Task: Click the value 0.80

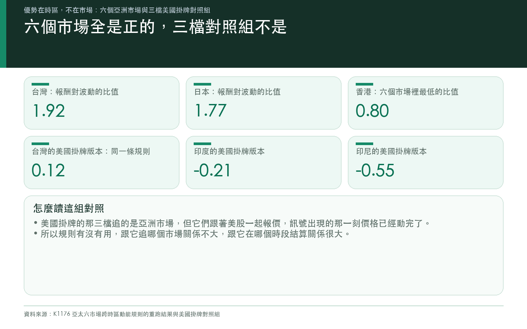Action: pos(372,111)
